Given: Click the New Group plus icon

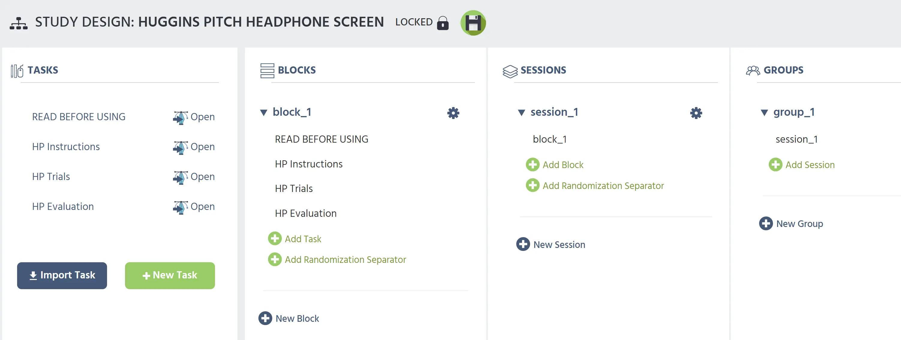Looking at the screenshot, I should (x=766, y=223).
